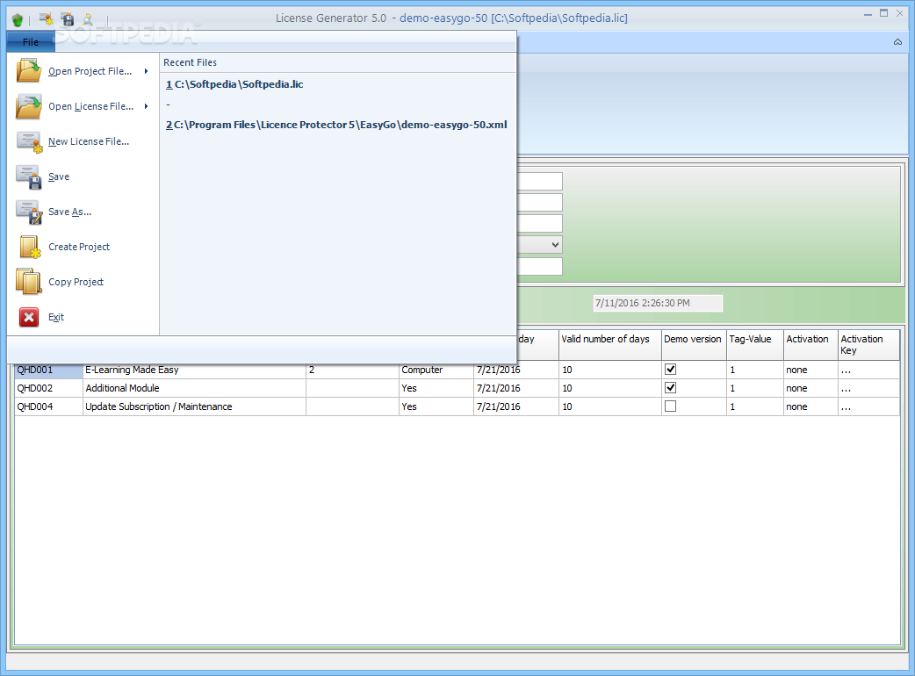915x676 pixels.
Task: Click the Update Subscription / Maintenance cell
Action: [194, 406]
